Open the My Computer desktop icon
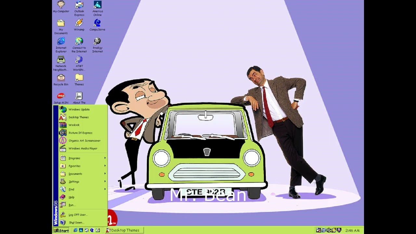 [x=61, y=7]
